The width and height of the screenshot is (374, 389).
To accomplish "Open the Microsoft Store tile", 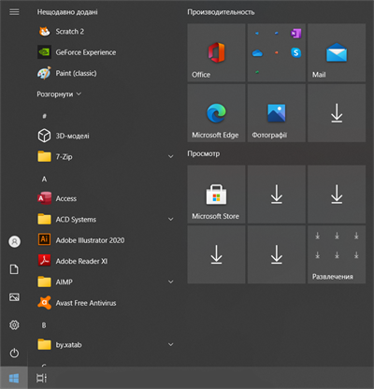I will 216,194.
